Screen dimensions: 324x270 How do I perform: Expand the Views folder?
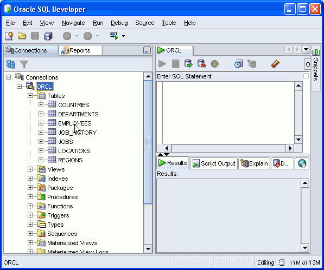[30, 169]
